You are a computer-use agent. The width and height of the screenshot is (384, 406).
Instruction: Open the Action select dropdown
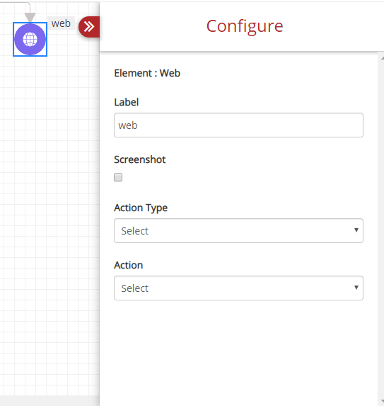238,288
